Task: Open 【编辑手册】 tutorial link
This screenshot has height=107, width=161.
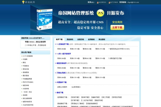Action: [x=95, y=97]
